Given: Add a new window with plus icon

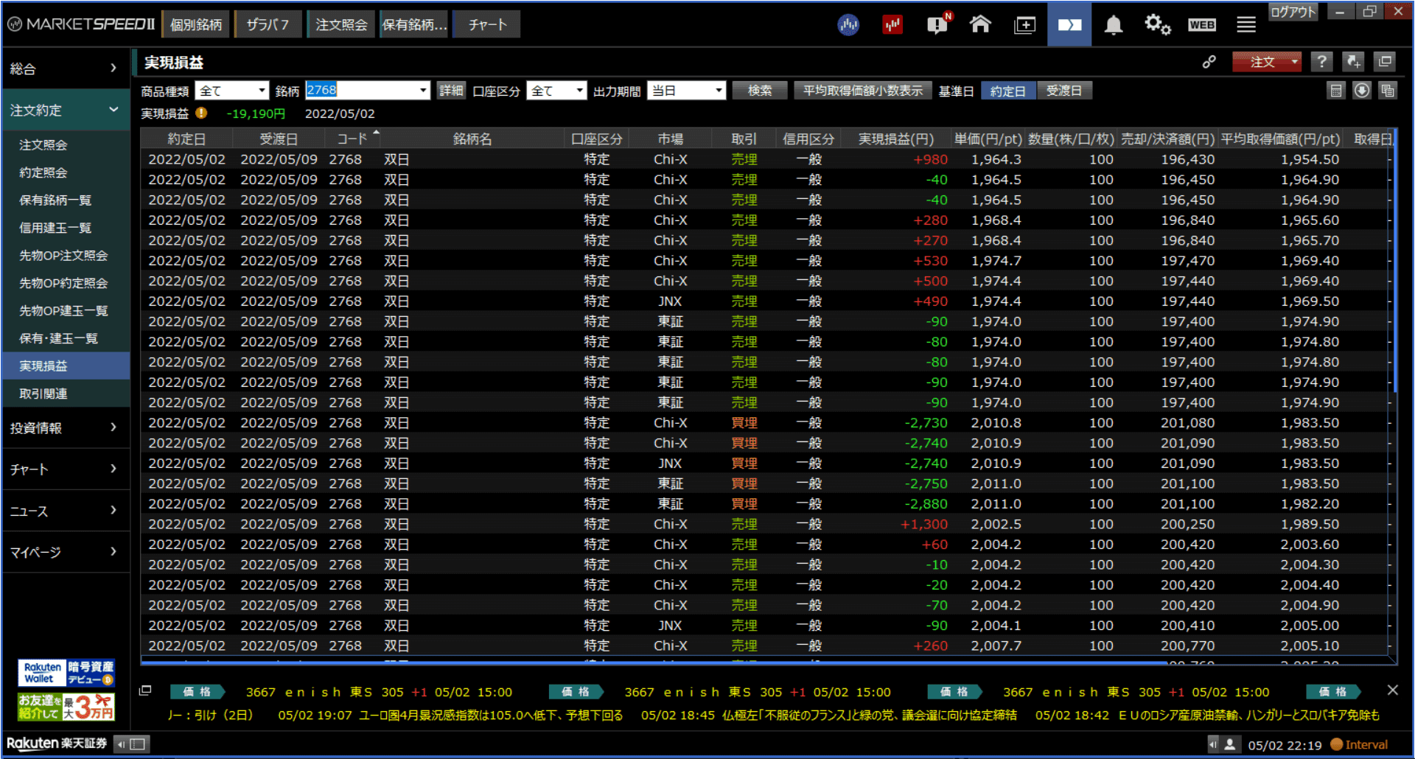Looking at the screenshot, I should click(1024, 25).
